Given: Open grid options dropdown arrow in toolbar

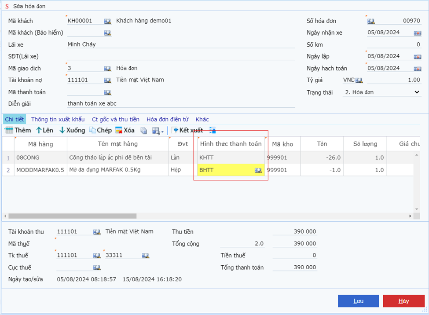Looking at the screenshot, I should point(162,131).
